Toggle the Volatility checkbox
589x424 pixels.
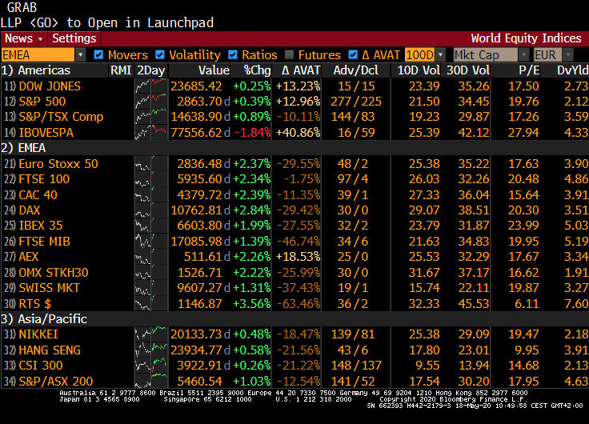(159, 55)
